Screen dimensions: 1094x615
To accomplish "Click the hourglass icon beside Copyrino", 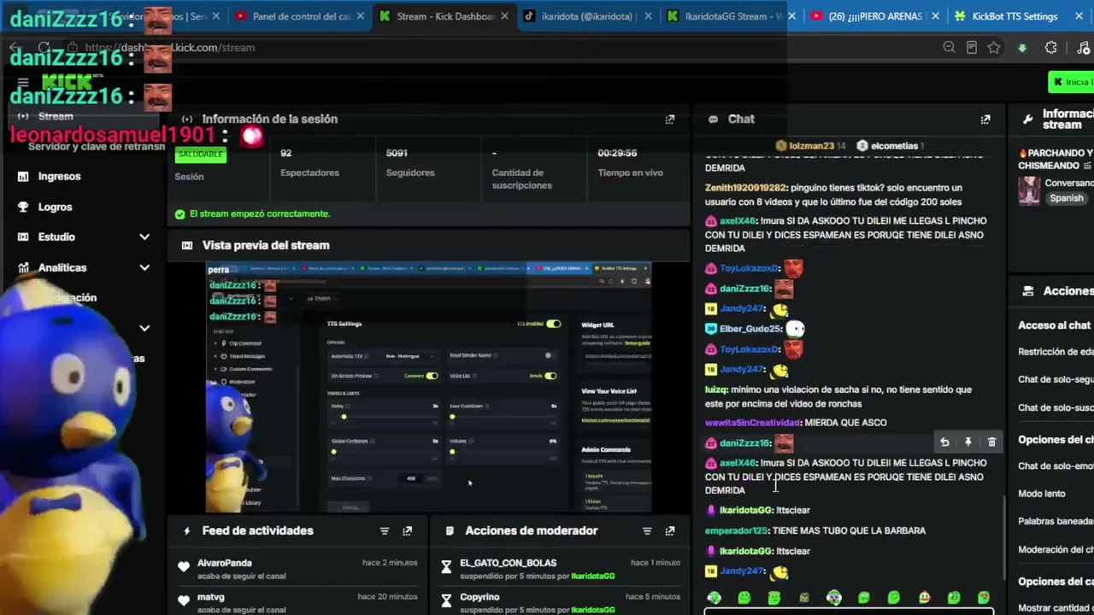I will [446, 600].
